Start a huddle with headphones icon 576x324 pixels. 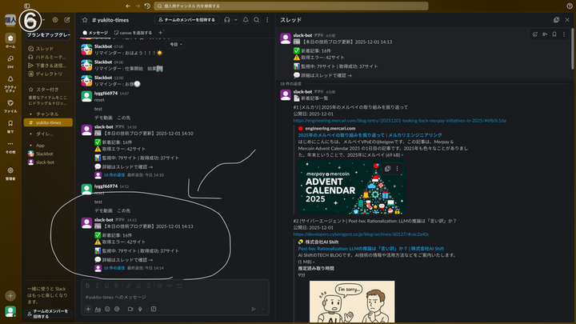pyautogui.click(x=227, y=20)
